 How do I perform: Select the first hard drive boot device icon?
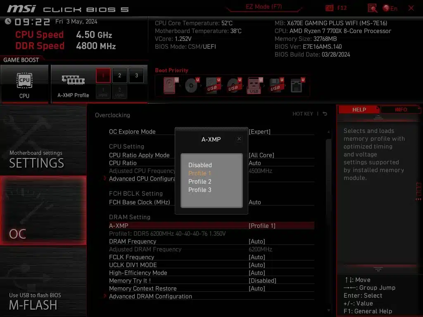pos(170,85)
